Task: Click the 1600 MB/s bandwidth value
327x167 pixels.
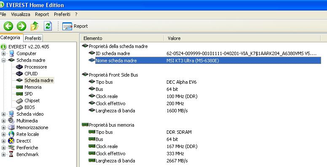Action: [x=177, y=111]
